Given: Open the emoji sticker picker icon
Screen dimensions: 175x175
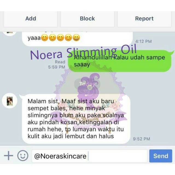Looking at the screenshot, I should (23, 156).
